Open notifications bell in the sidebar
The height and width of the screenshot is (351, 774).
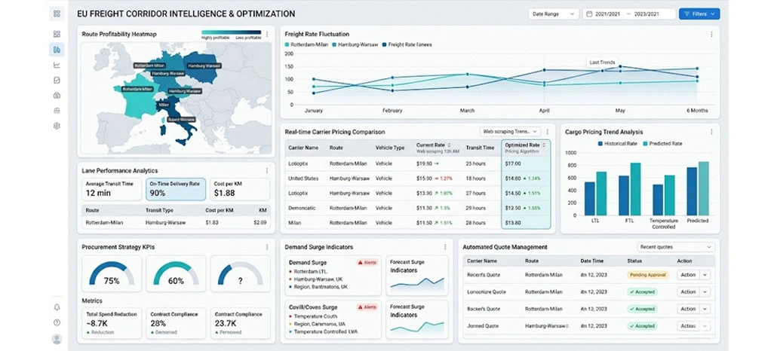pyautogui.click(x=57, y=307)
